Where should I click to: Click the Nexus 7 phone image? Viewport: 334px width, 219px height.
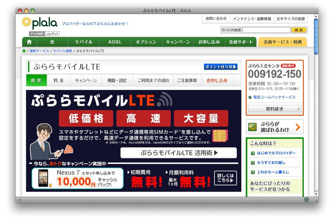43,178
